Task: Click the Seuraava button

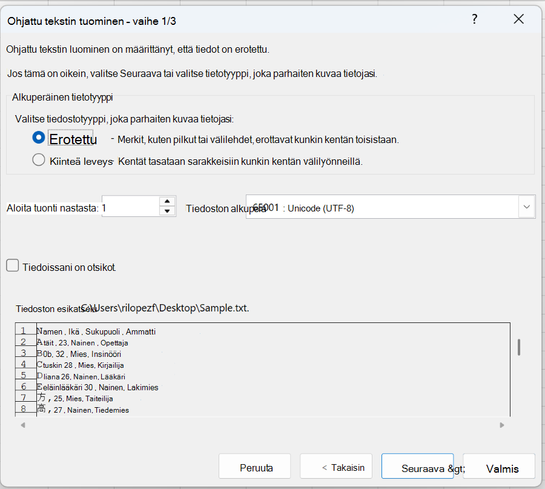Action: pyautogui.click(x=417, y=467)
